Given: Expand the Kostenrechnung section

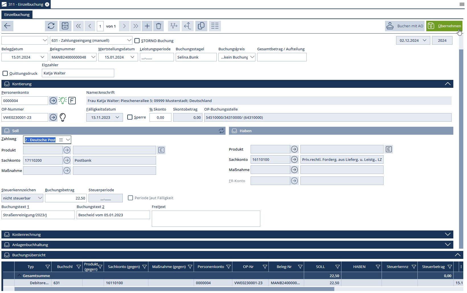Looking at the screenshot, I should [x=447, y=234].
